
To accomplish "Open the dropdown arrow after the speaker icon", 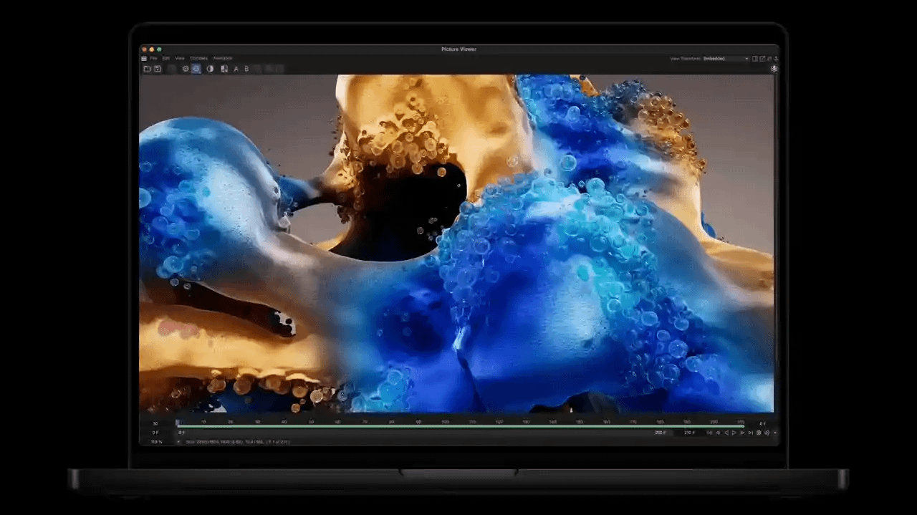I will [x=775, y=433].
